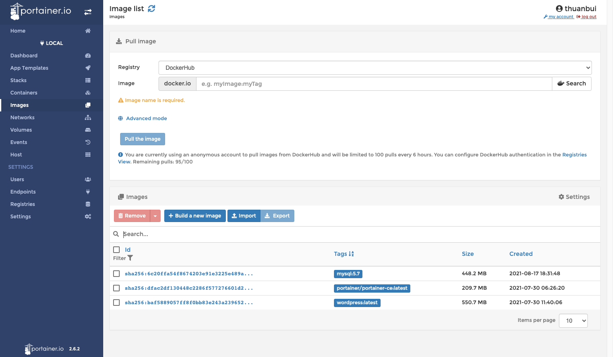Click the Filter funnel icon
The width and height of the screenshot is (613, 357).
click(x=130, y=258)
